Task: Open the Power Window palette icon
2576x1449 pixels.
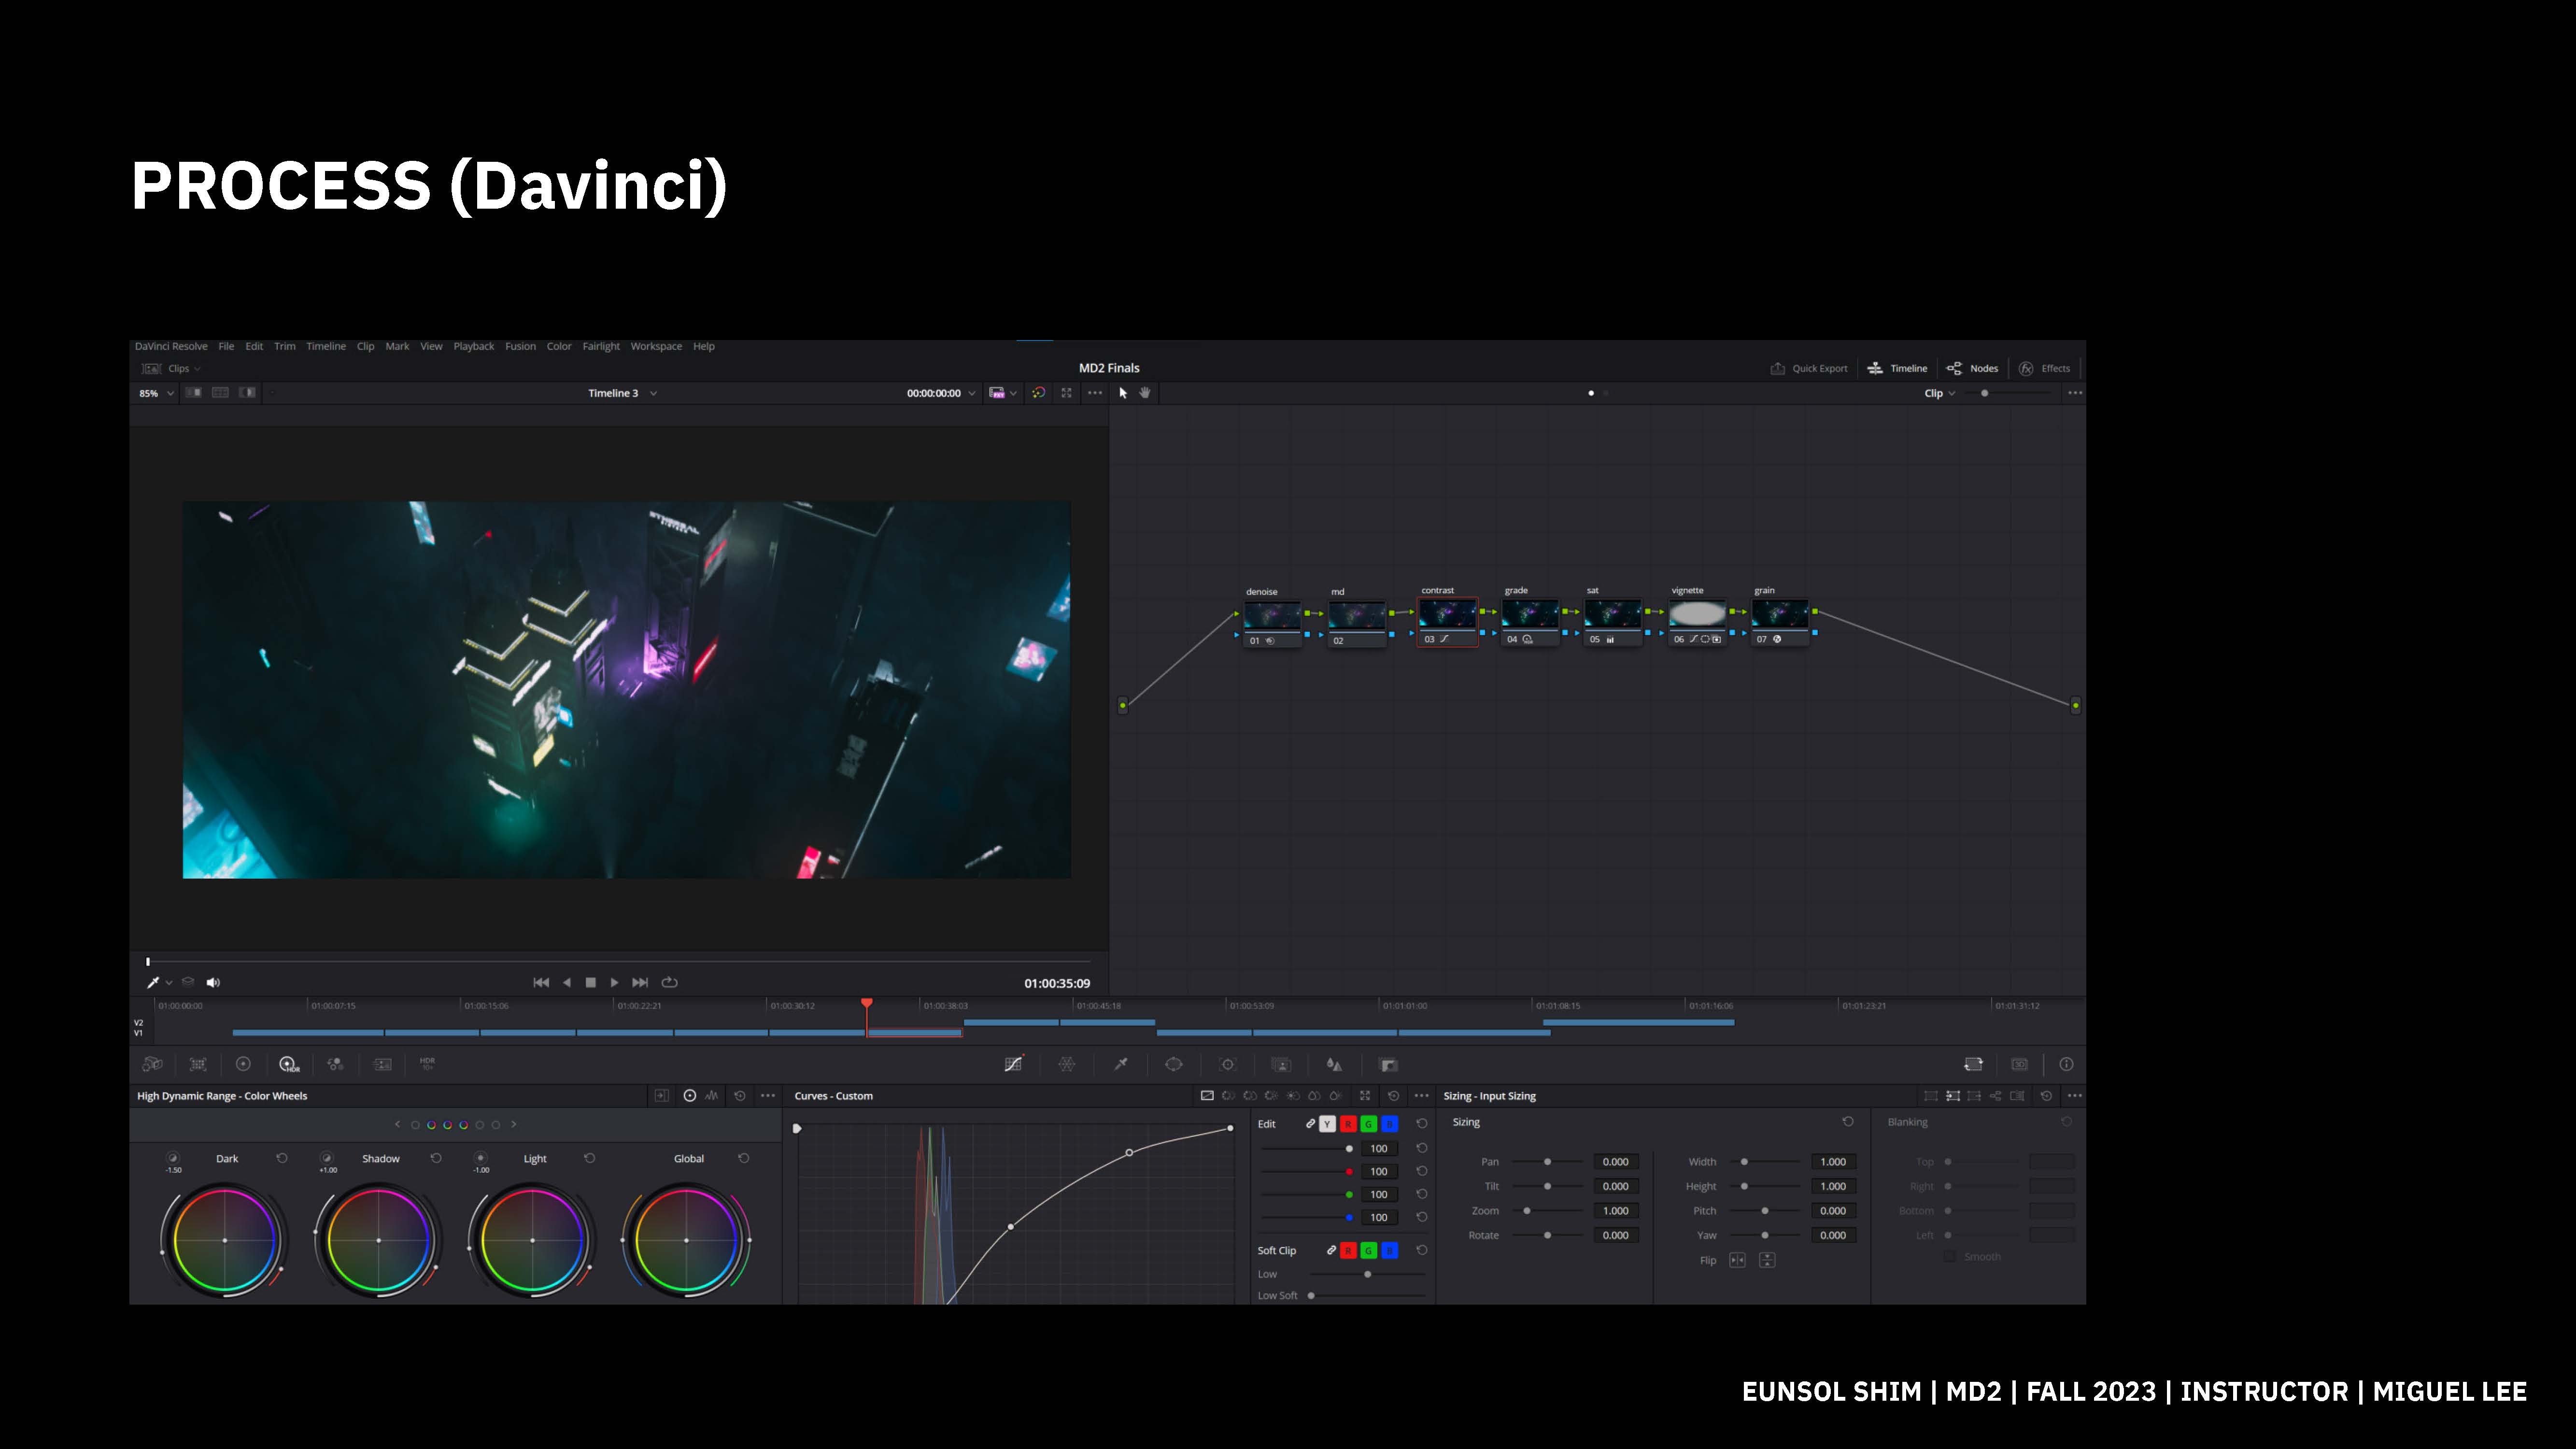Action: 1174,1064
